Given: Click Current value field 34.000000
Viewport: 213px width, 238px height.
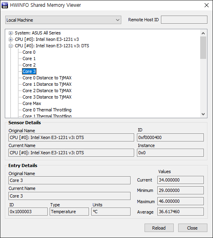Looking at the screenshot, I should click(181, 180).
